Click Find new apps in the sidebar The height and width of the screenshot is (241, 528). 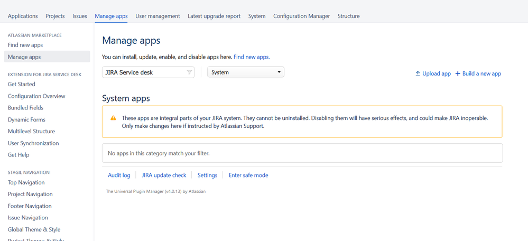(25, 45)
